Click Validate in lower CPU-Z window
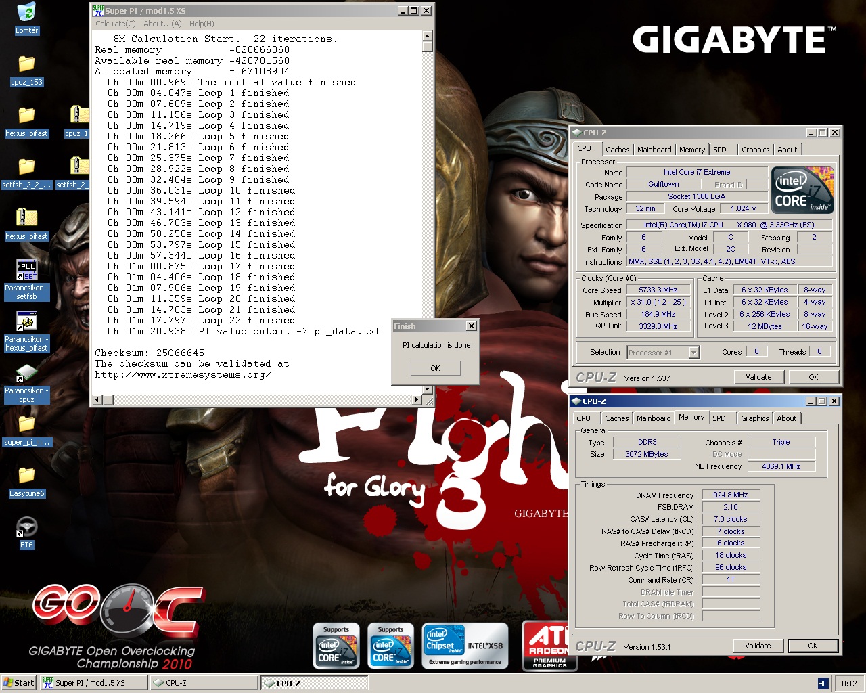This screenshot has height=693, width=866. pos(758,646)
